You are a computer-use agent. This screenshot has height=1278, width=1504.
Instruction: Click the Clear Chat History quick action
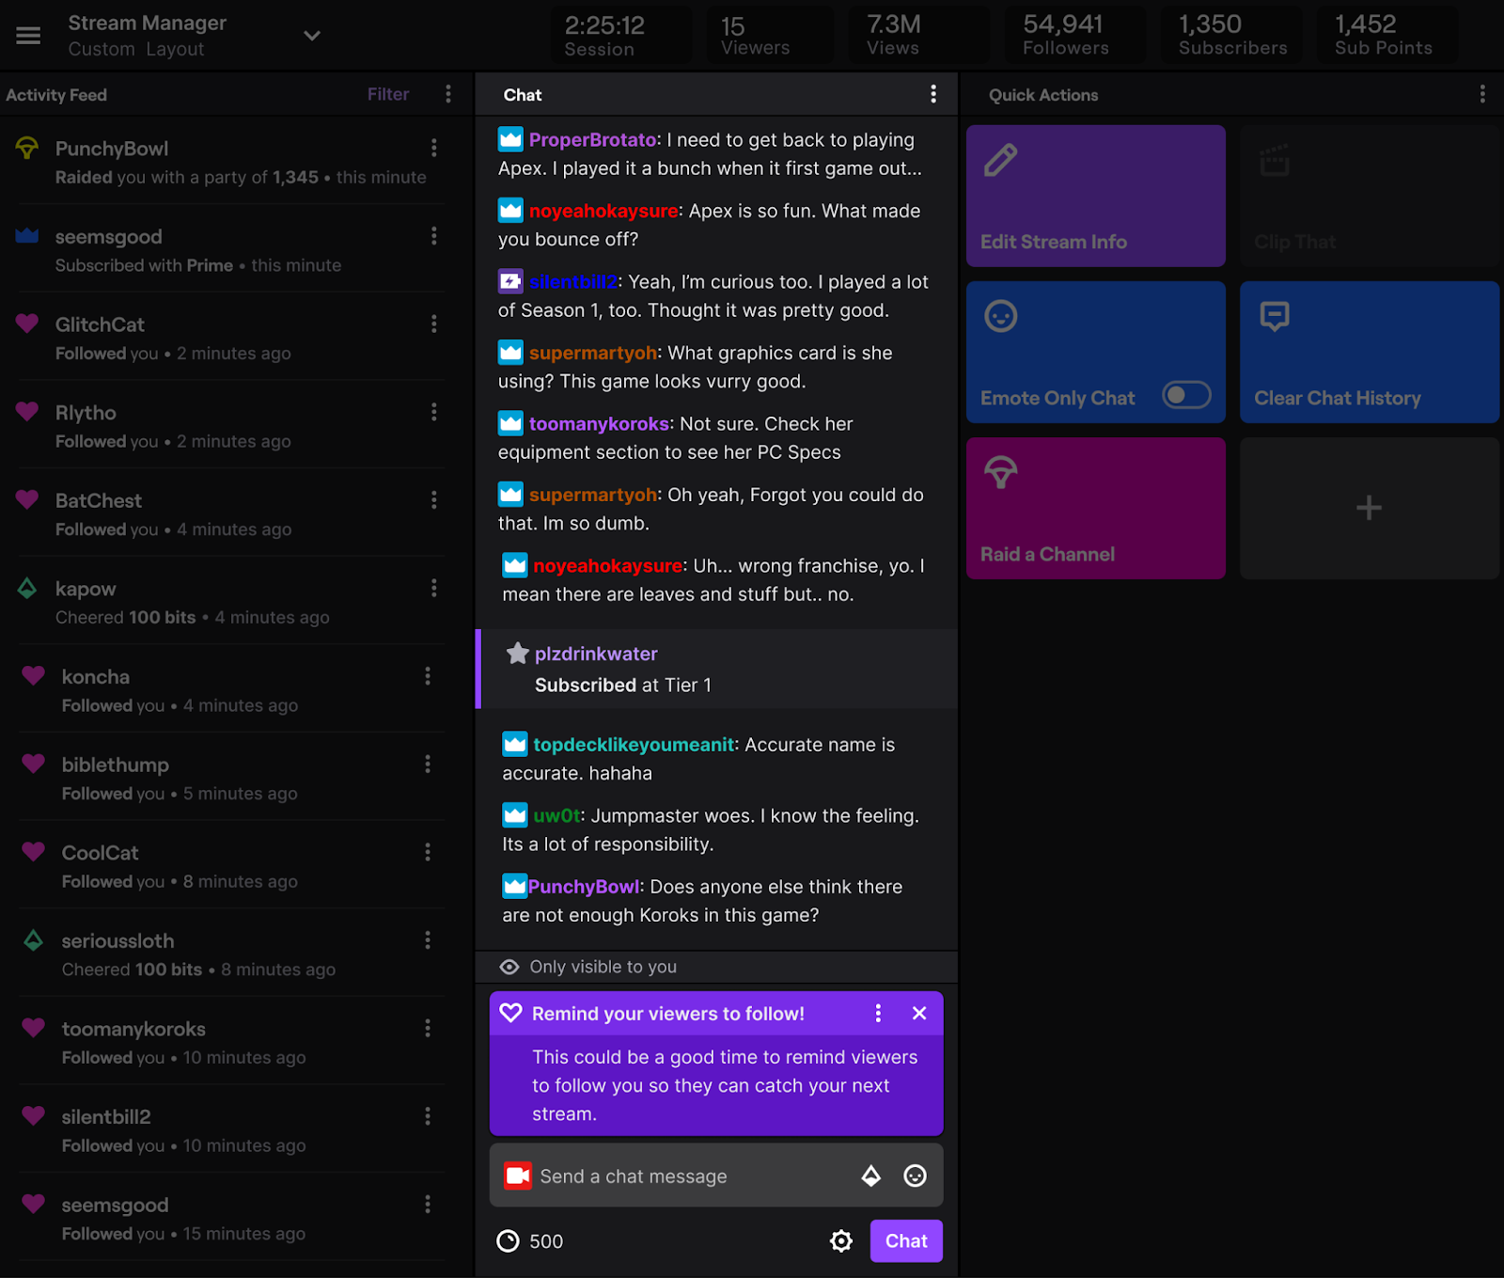tap(1370, 352)
